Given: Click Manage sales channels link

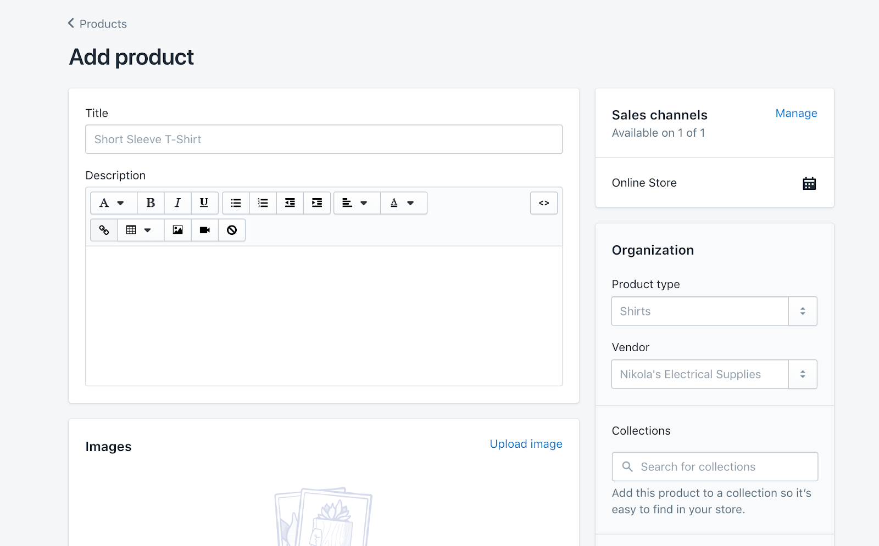Looking at the screenshot, I should click(x=796, y=113).
